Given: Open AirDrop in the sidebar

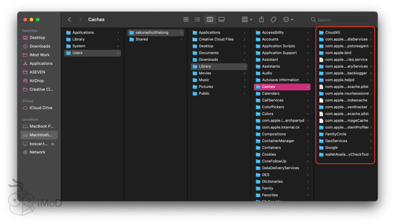Looking at the screenshot, I should (x=37, y=81).
